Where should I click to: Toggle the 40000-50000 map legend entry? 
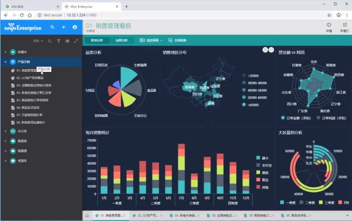[254, 90]
